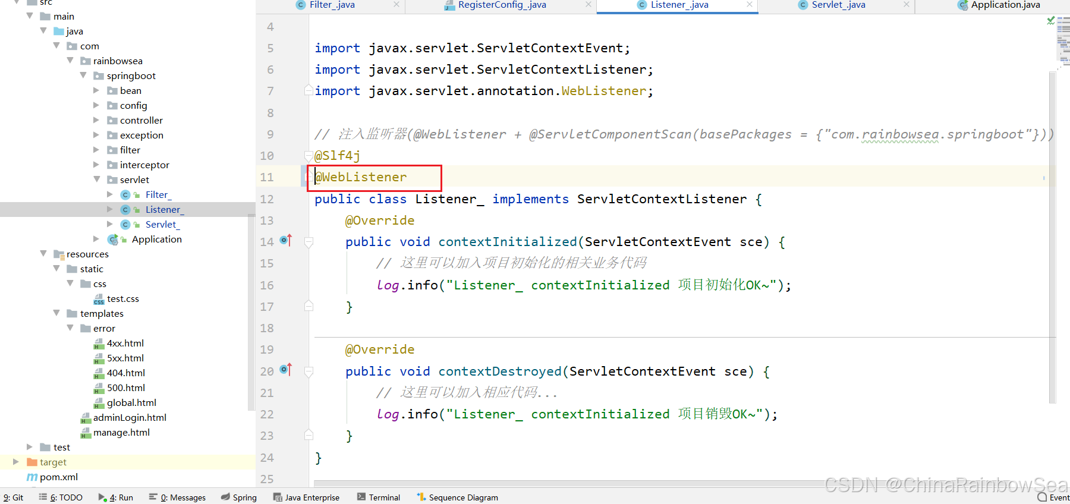The height and width of the screenshot is (504, 1070).
Task: Click the inspection checkmark indicator in editor corner
Action: click(x=1050, y=21)
